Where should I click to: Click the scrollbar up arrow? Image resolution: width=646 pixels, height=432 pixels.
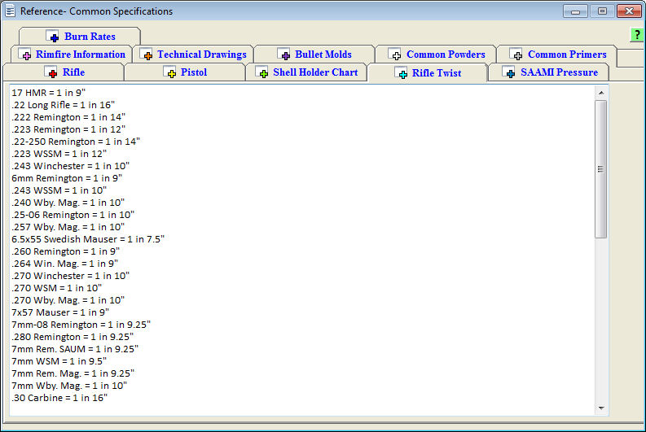[x=601, y=93]
